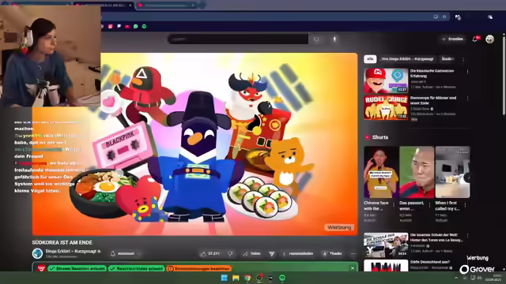Screen dimensions: 506x284
Task: Show hidden tray icons chevron
Action: [456, 278]
